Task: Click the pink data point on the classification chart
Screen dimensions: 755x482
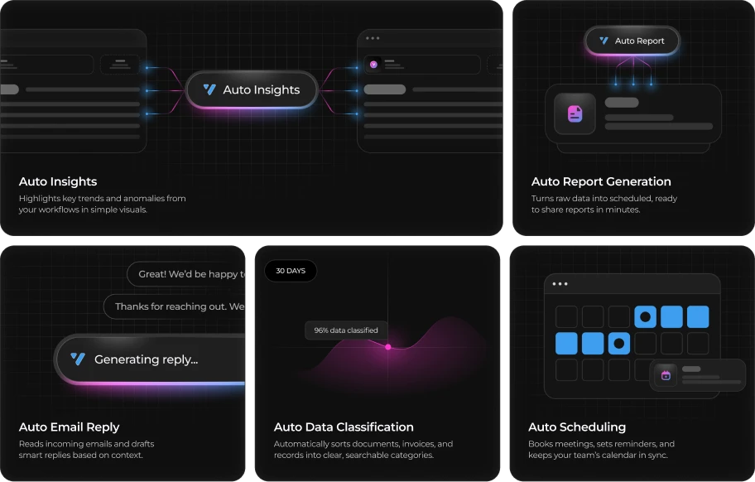Action: (x=387, y=348)
